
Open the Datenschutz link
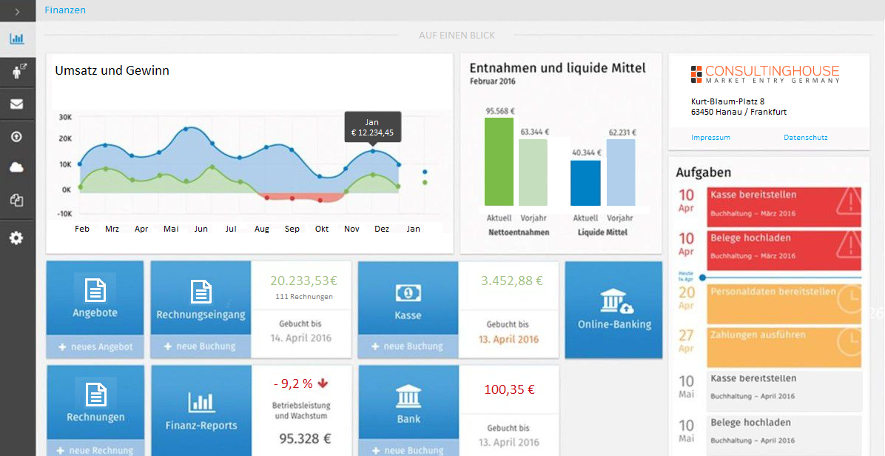805,137
